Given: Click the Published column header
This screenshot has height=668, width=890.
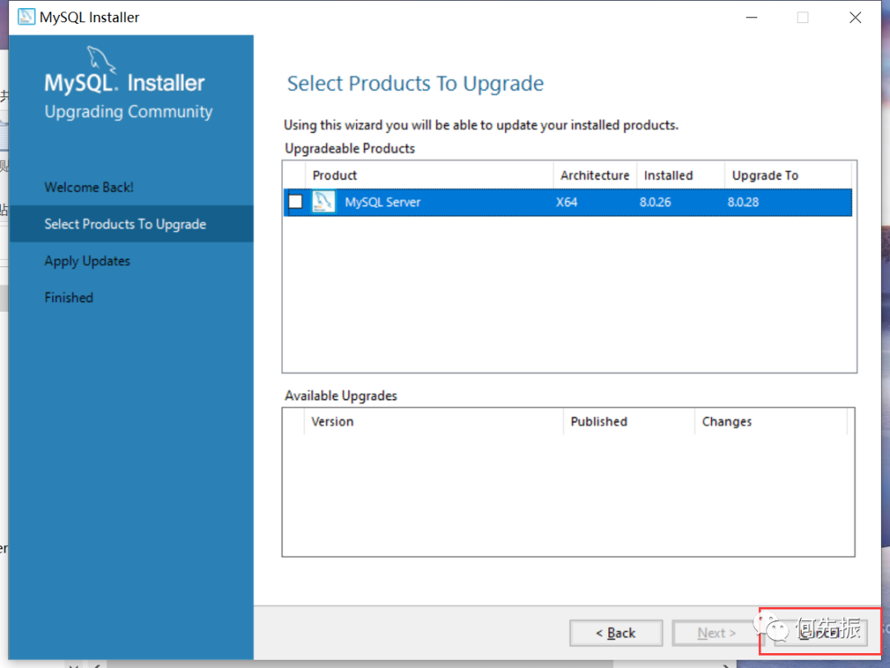Looking at the screenshot, I should 629,421.
